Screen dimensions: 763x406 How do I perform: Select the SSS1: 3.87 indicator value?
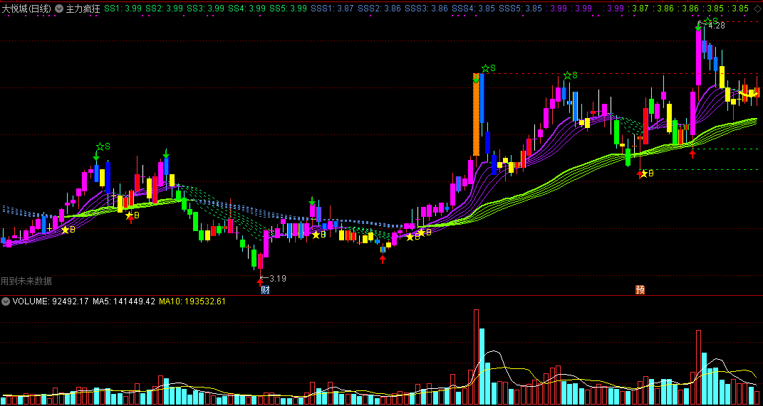(332, 9)
